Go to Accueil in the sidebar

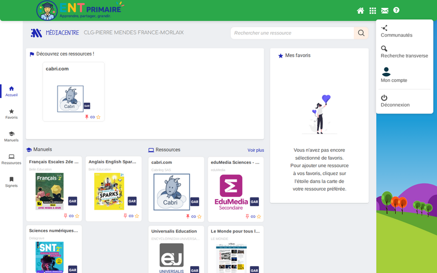click(11, 92)
